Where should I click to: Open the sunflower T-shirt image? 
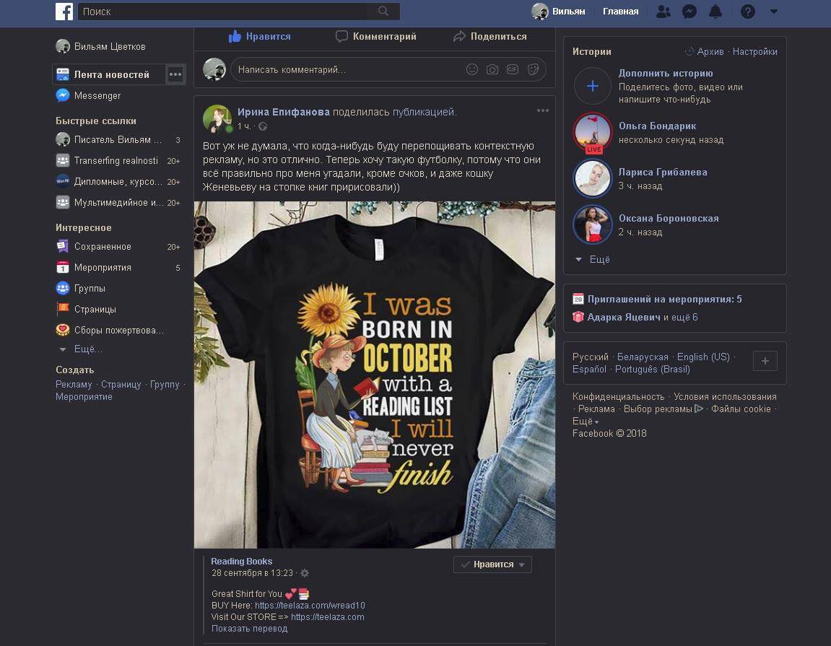[x=375, y=375]
